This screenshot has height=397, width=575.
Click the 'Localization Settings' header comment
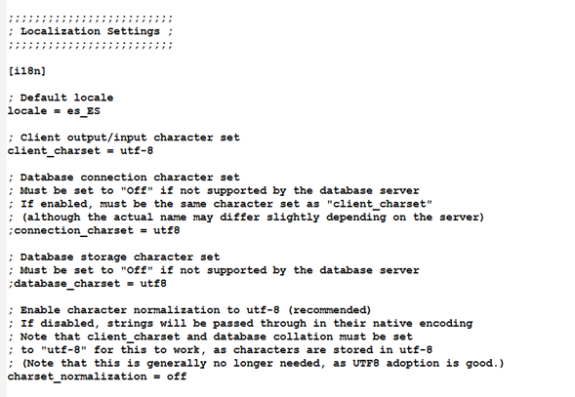90,31
